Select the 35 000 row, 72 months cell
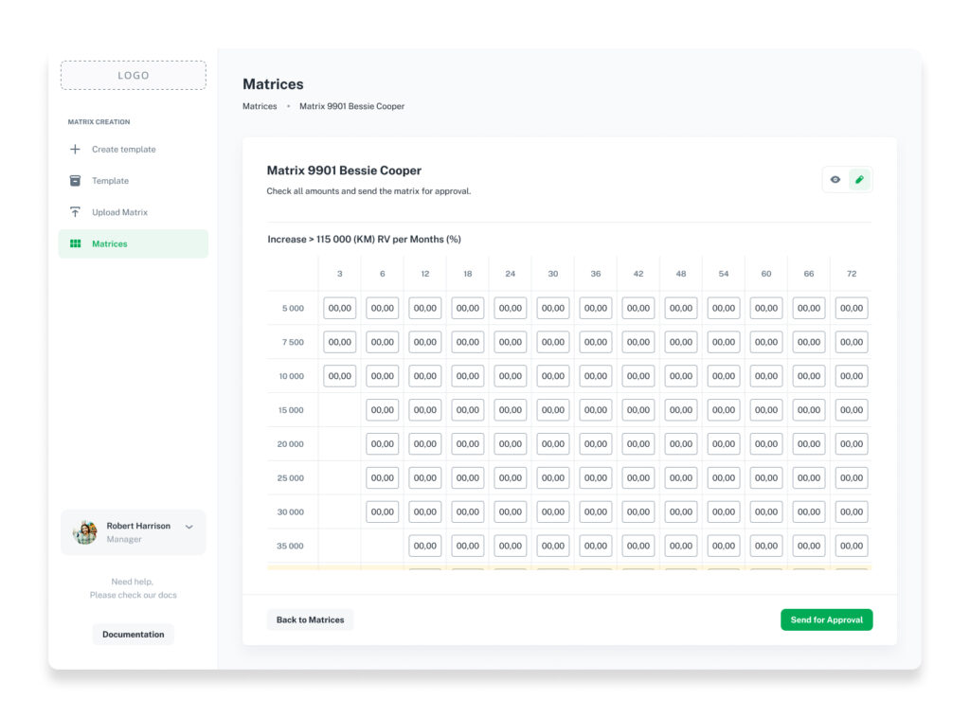 [852, 546]
